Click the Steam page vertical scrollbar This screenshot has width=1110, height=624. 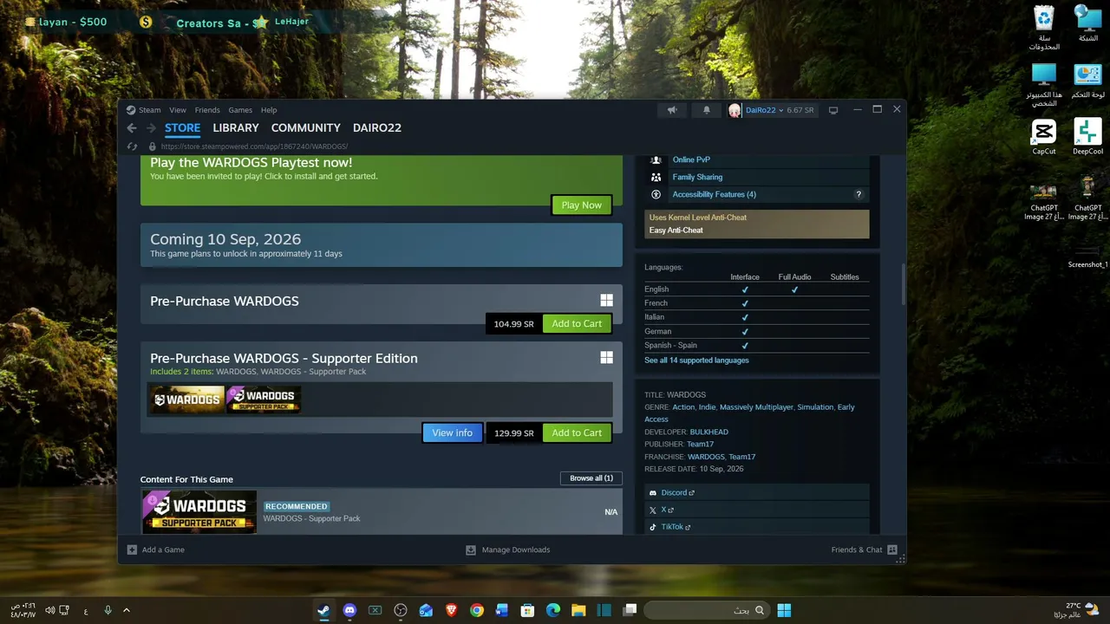903,284
